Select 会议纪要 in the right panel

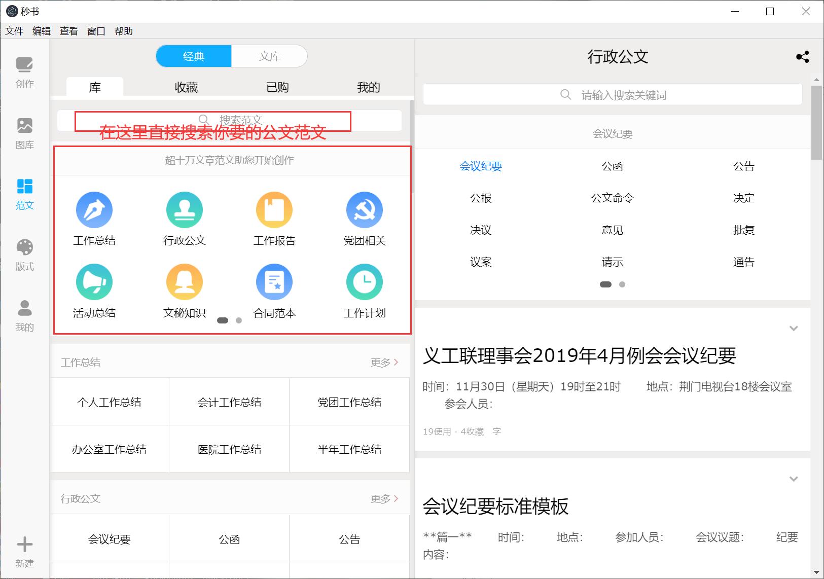coord(480,166)
